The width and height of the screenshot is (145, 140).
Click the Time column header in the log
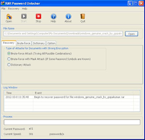tap(18, 93)
